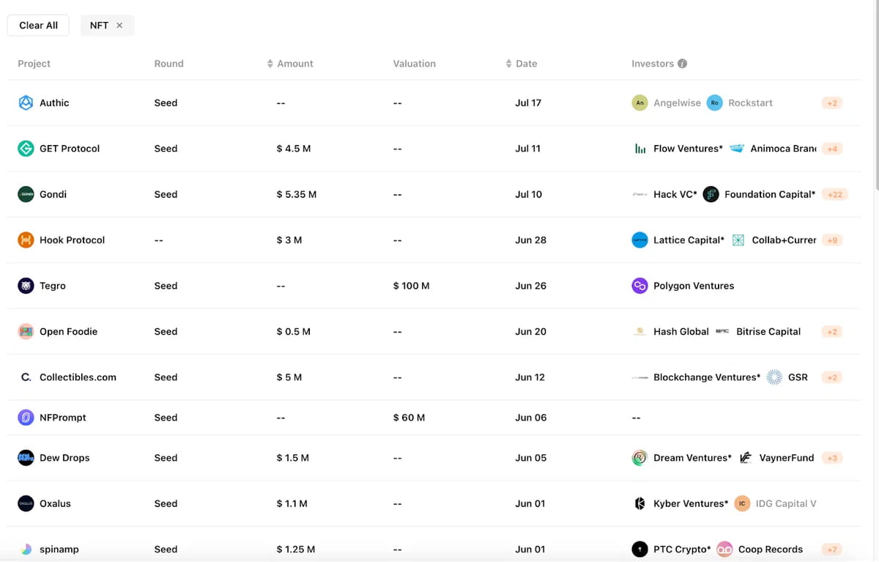Screen dimensions: 879x562
Task: Open the Collectibles.com project link
Action: click(78, 377)
